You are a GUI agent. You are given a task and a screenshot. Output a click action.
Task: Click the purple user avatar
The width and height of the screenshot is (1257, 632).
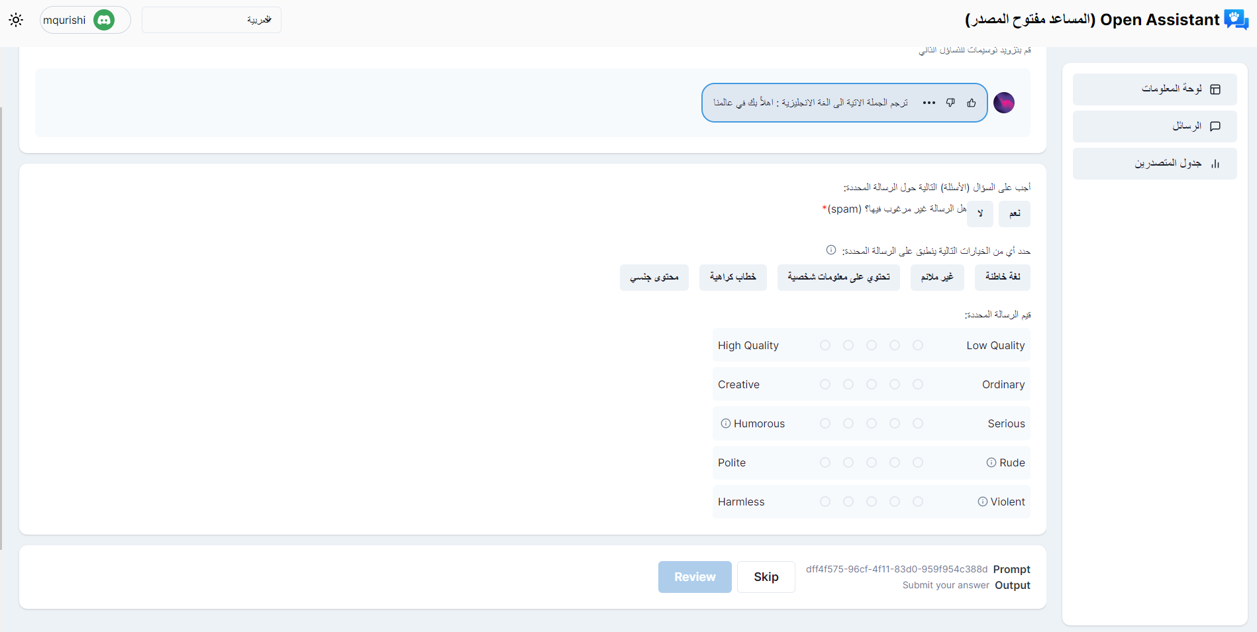1004,103
